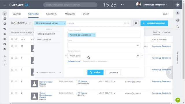Expand the Еще menu
Image resolution: width=185 pixels, height=104 pixels.
(x=166, y=14)
